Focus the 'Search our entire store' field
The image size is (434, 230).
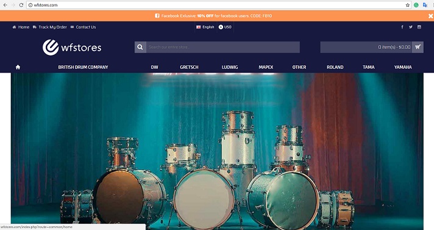point(223,47)
